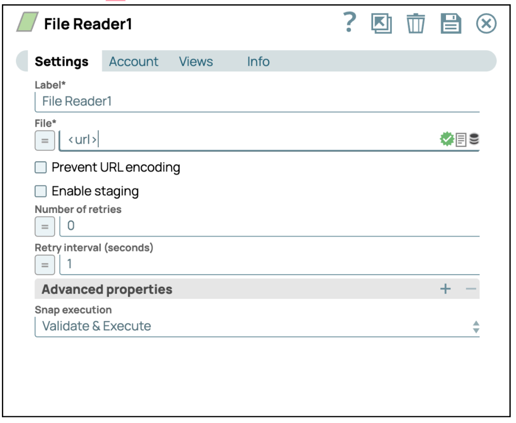Delete the Snap with trash icon
Viewport: 516px width, 423px height.
pyautogui.click(x=416, y=23)
